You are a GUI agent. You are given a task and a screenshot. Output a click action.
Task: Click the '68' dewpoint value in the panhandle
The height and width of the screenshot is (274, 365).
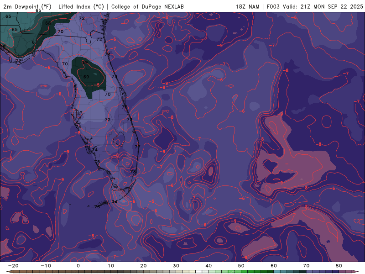(x=48, y=23)
